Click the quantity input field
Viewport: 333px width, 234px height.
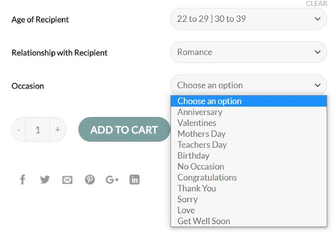pyautogui.click(x=38, y=129)
